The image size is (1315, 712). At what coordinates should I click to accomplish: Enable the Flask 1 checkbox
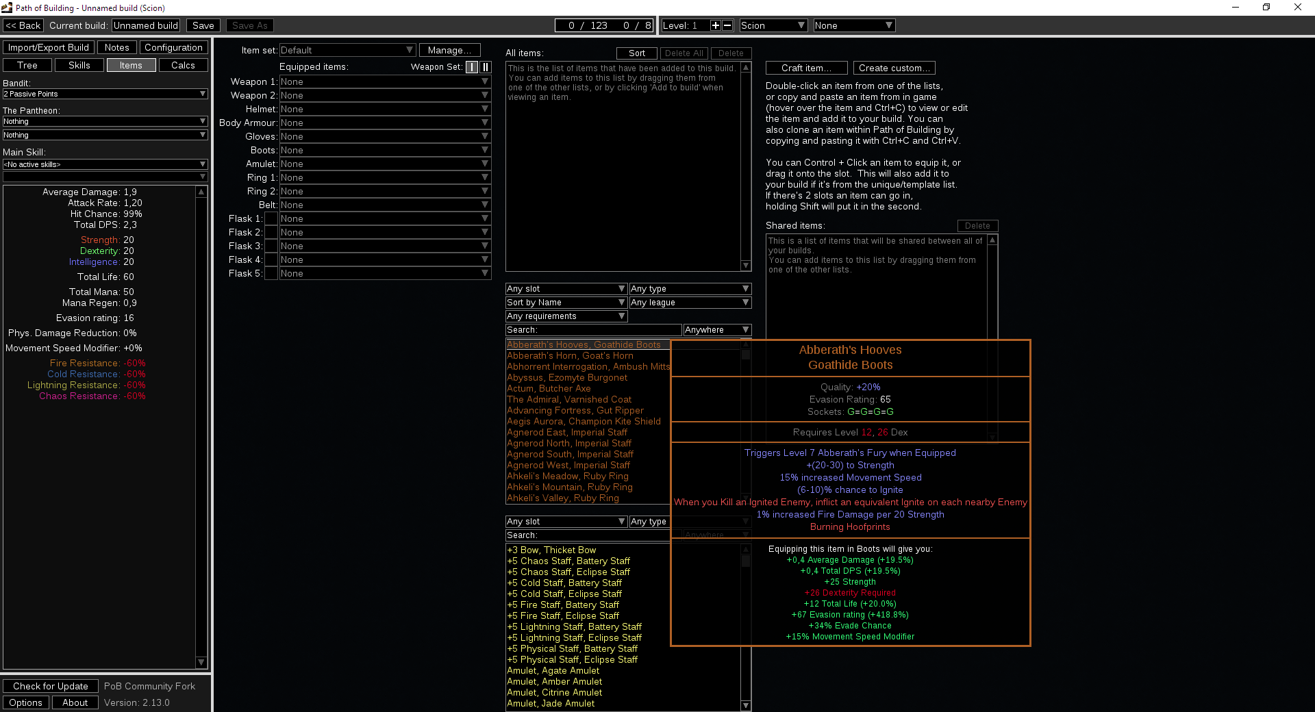(271, 218)
